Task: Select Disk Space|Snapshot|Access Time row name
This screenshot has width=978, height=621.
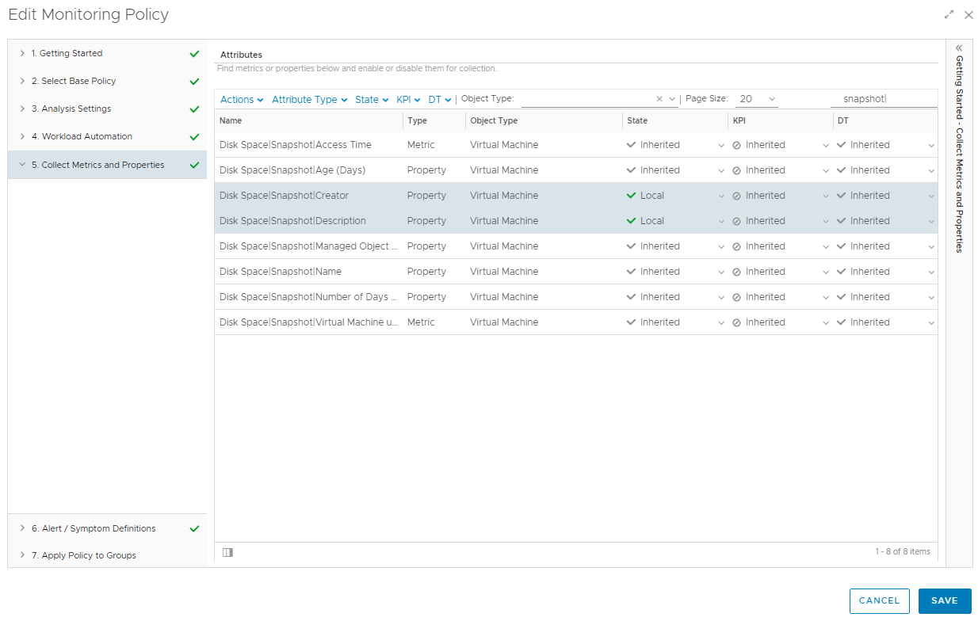Action: point(296,145)
